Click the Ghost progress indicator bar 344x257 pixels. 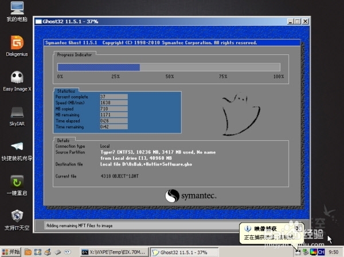(x=169, y=67)
